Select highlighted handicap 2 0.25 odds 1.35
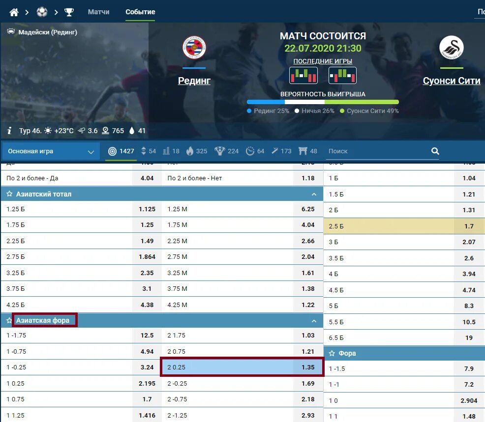Screen dimensions: 485x422 pyautogui.click(x=242, y=367)
